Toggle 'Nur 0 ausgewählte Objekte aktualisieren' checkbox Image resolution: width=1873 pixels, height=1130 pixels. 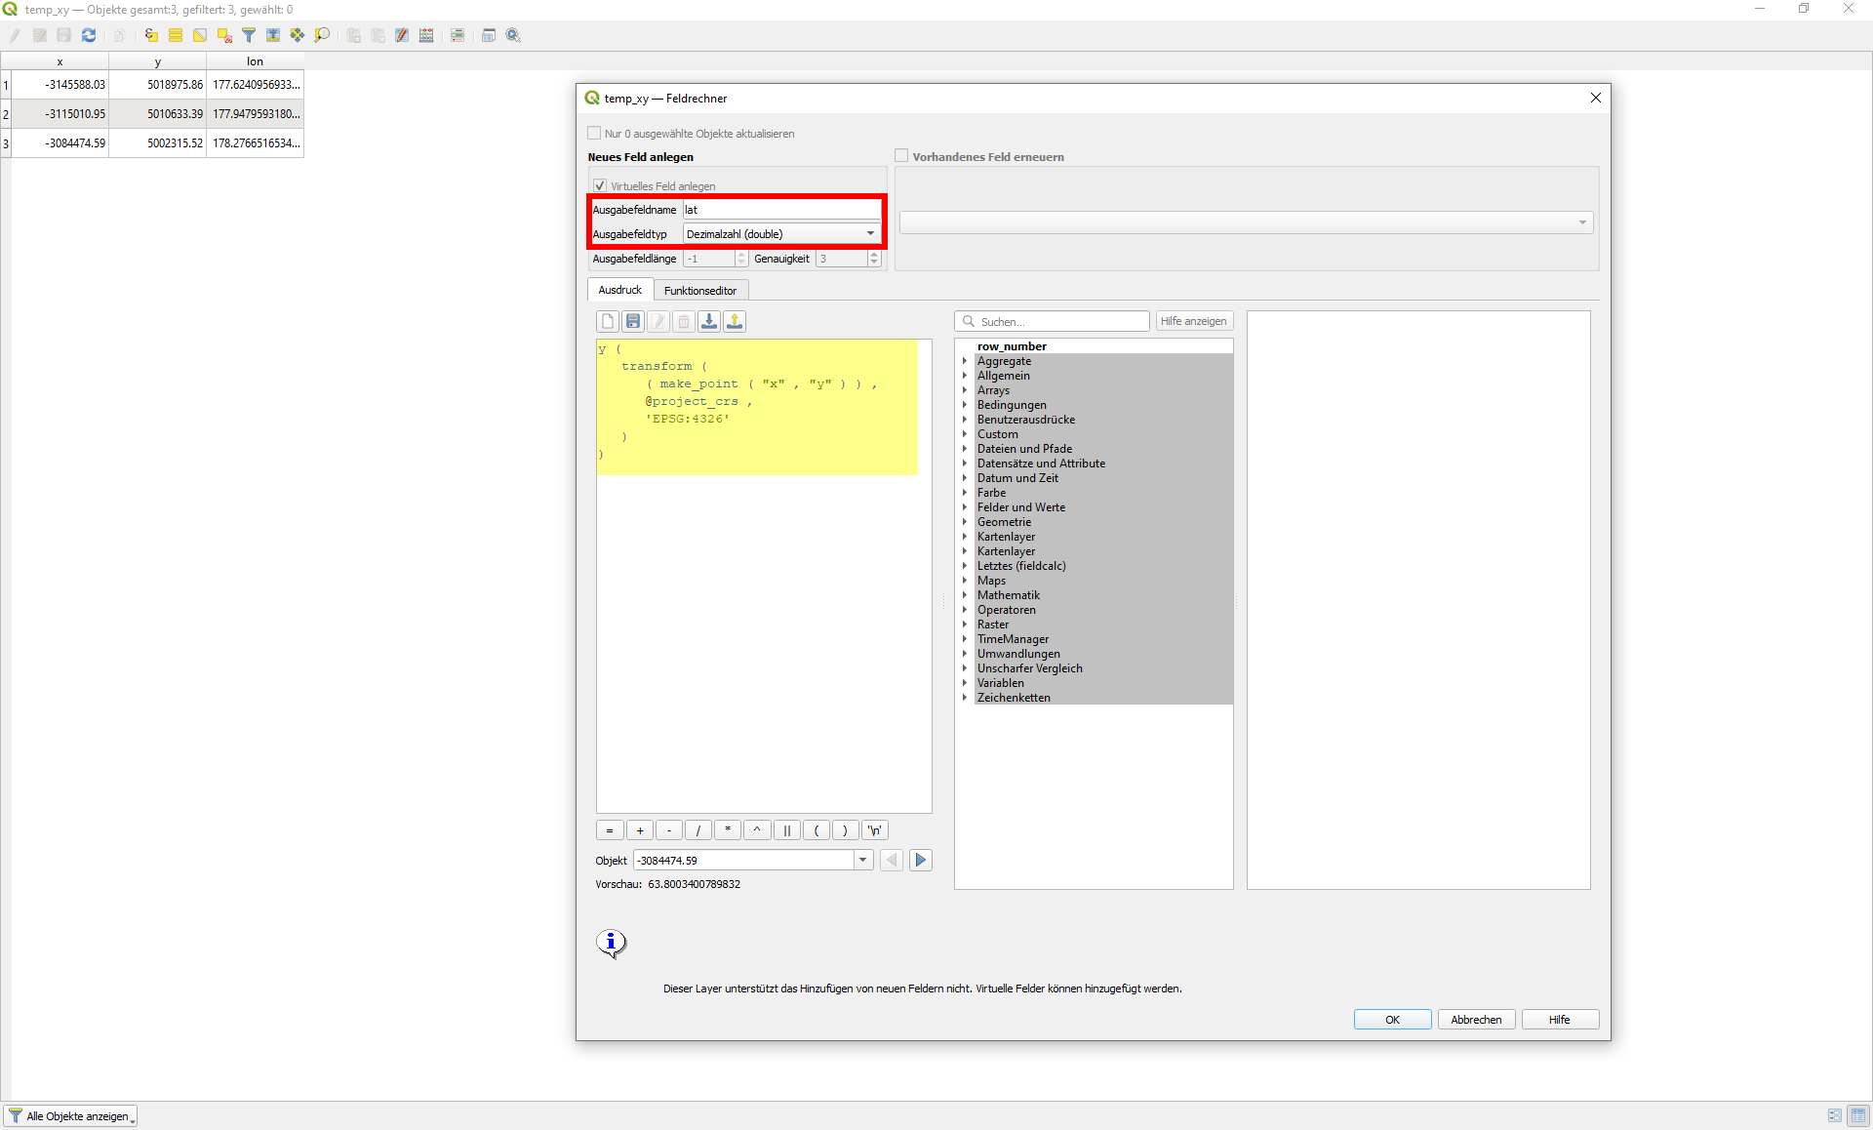(x=594, y=134)
